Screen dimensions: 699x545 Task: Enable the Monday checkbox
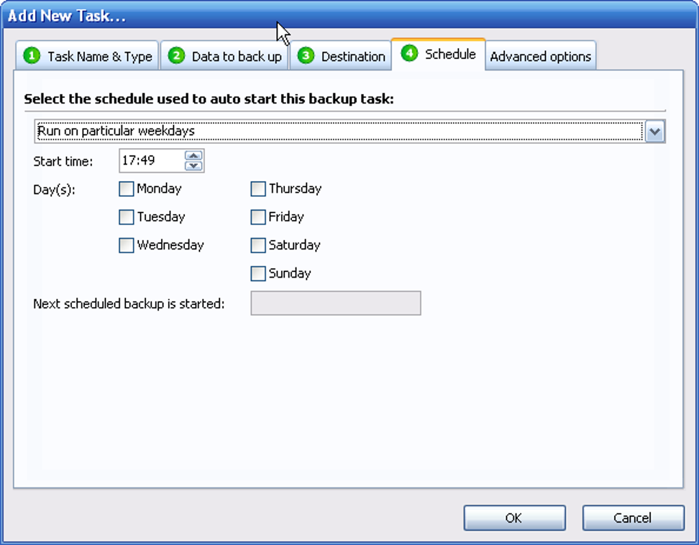point(126,189)
